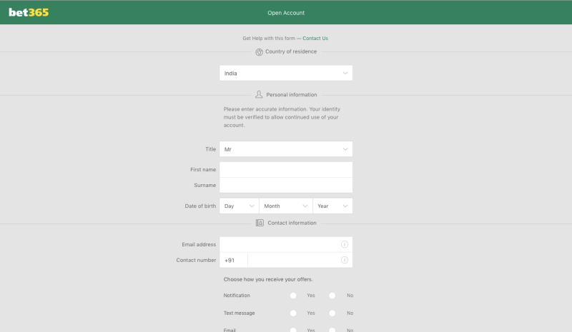The image size is (572, 332).
Task: Select No for Text message offers
Action: [x=332, y=313]
